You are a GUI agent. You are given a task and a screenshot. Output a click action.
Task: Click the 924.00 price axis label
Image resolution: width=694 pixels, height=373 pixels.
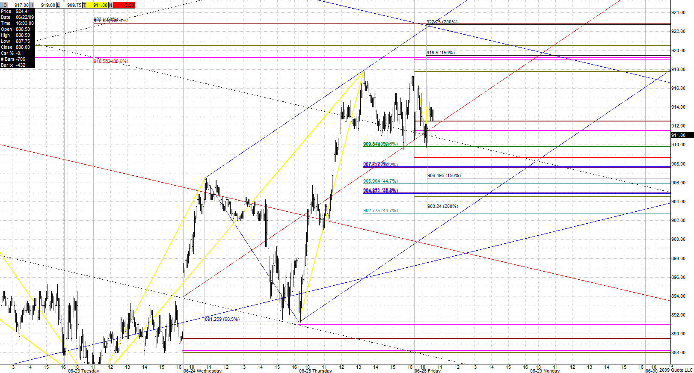pyautogui.click(x=679, y=12)
